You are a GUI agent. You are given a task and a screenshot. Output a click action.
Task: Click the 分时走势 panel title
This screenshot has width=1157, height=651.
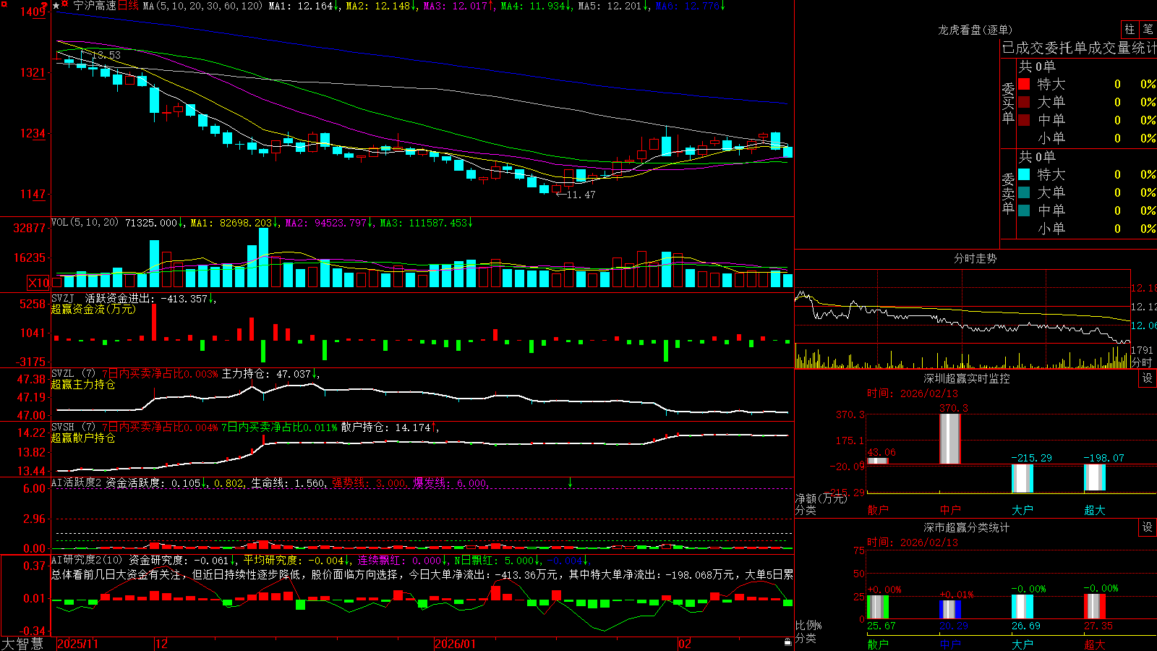[975, 258]
